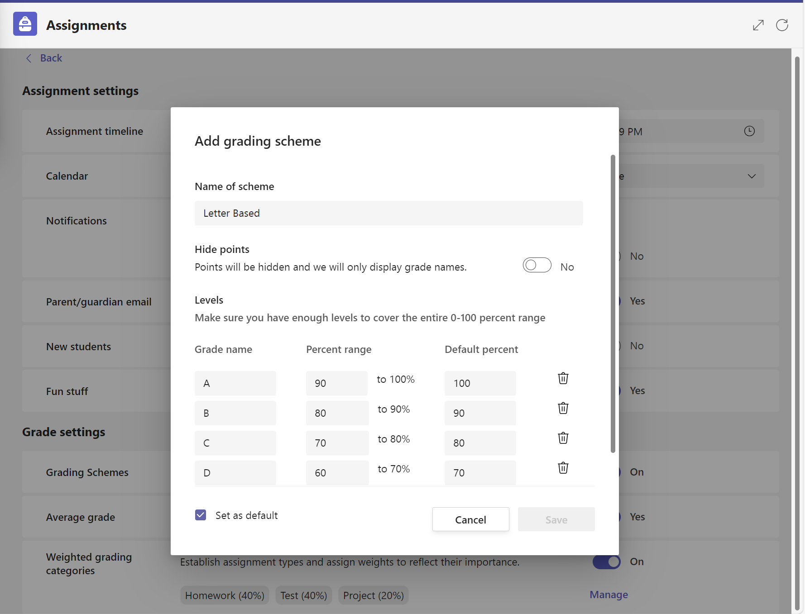
Task: Click the Name of scheme text field
Action: [x=388, y=213]
